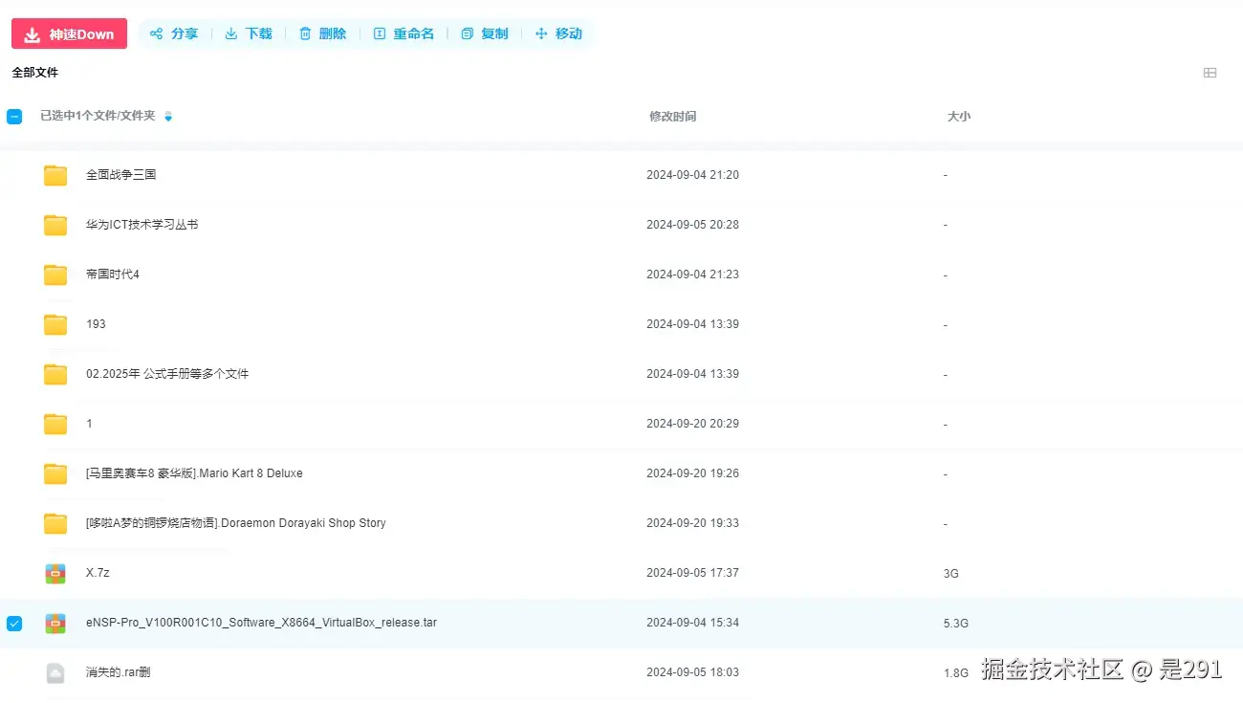Sort by 大小 column header

point(959,117)
